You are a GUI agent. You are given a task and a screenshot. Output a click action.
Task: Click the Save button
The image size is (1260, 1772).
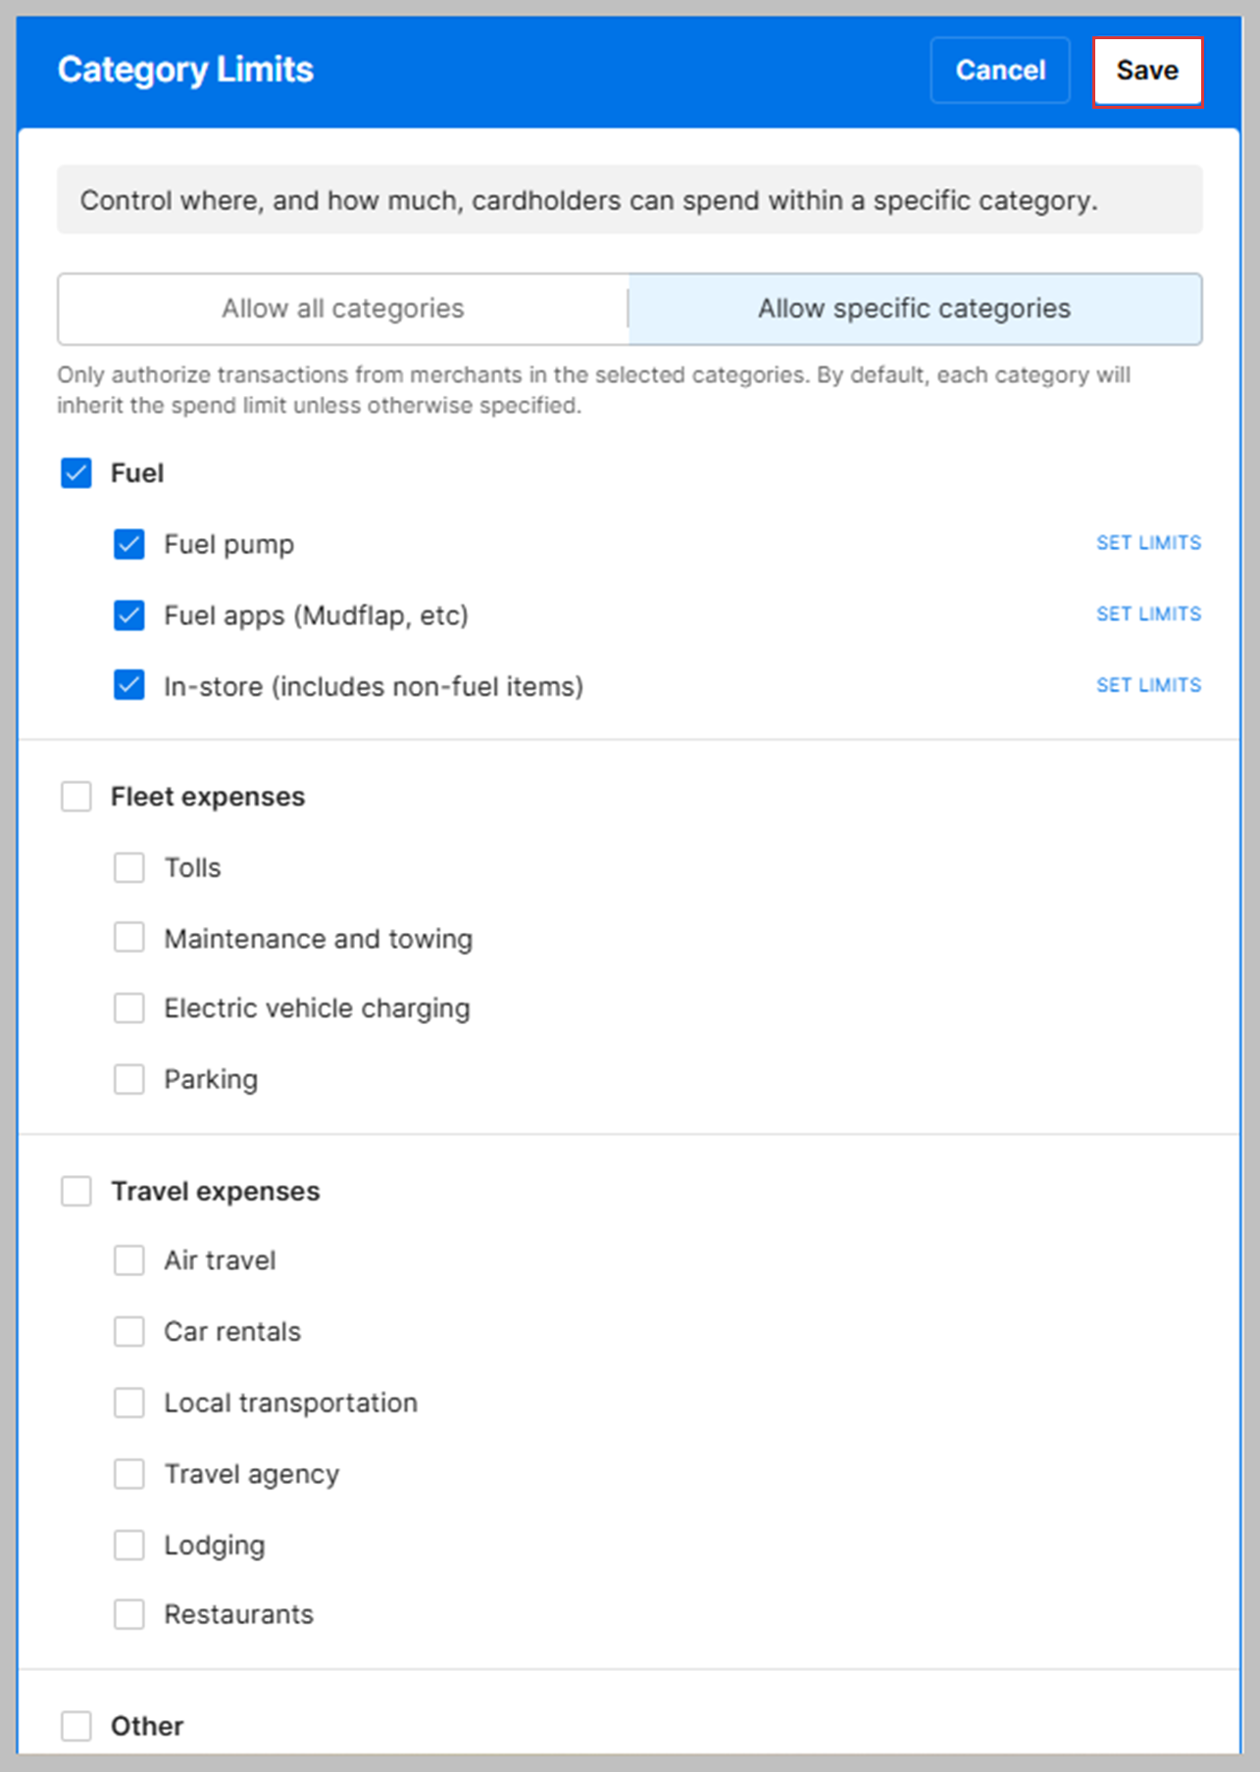point(1146,71)
